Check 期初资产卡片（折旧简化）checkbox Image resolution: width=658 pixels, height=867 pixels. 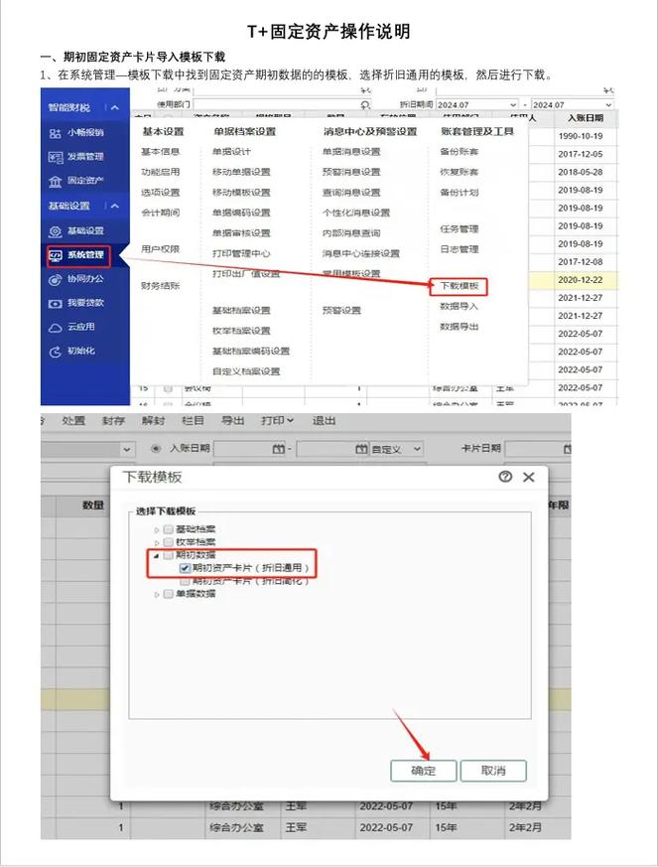click(x=185, y=581)
